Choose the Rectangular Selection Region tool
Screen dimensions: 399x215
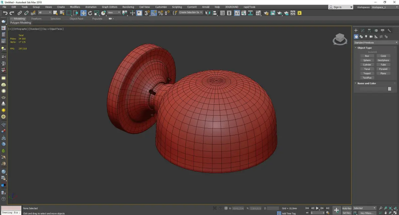click(x=69, y=13)
